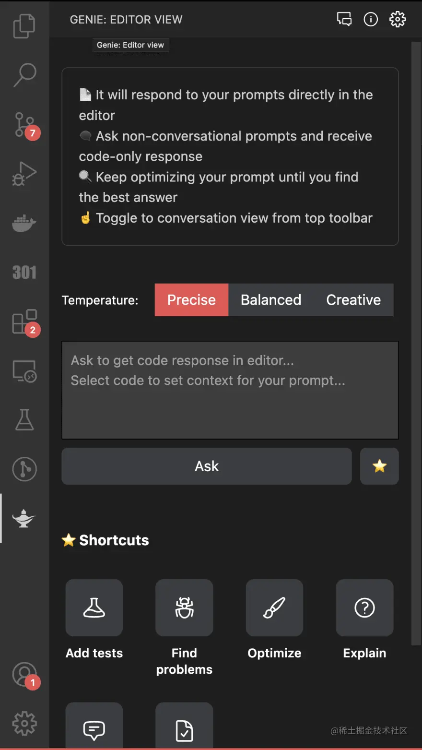Set temperature to Creative
This screenshot has width=422, height=750.
pos(353,300)
